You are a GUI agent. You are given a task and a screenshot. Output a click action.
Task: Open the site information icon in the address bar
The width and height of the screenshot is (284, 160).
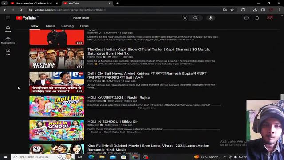click(30, 10)
